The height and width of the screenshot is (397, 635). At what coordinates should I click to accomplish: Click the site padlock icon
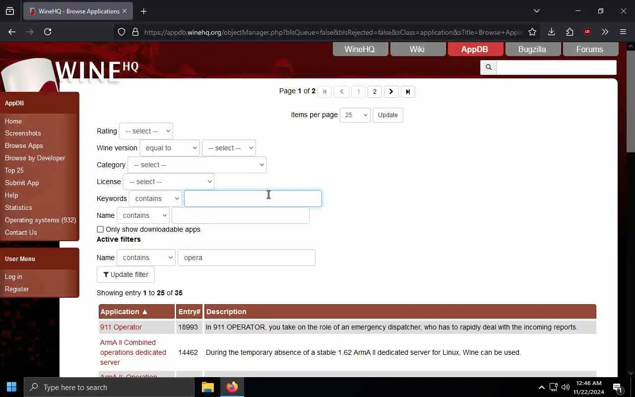tap(135, 32)
